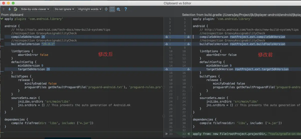This screenshot has height=139, width=301.
Task: Open the Do not ignore dropdown
Action: (64, 9)
